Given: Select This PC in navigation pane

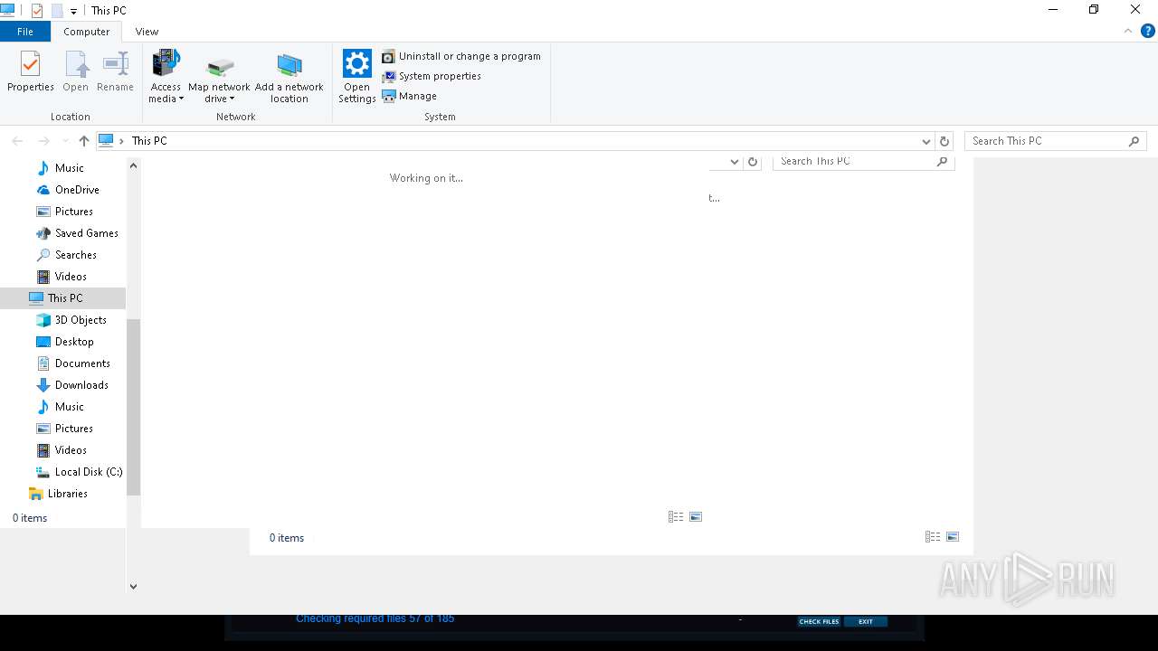Looking at the screenshot, I should point(63,298).
